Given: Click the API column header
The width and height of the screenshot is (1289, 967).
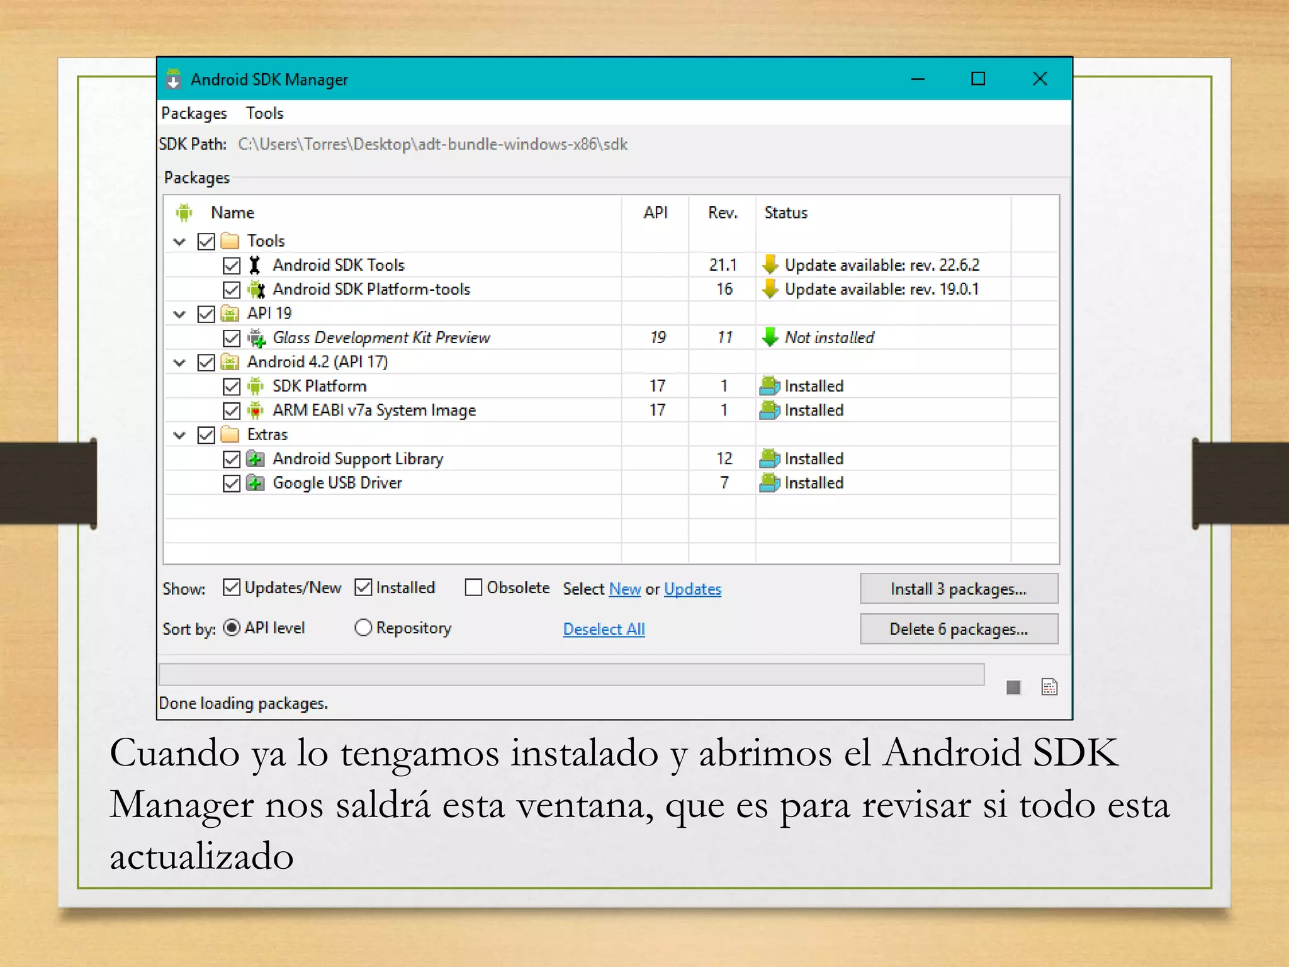Looking at the screenshot, I should 655,213.
